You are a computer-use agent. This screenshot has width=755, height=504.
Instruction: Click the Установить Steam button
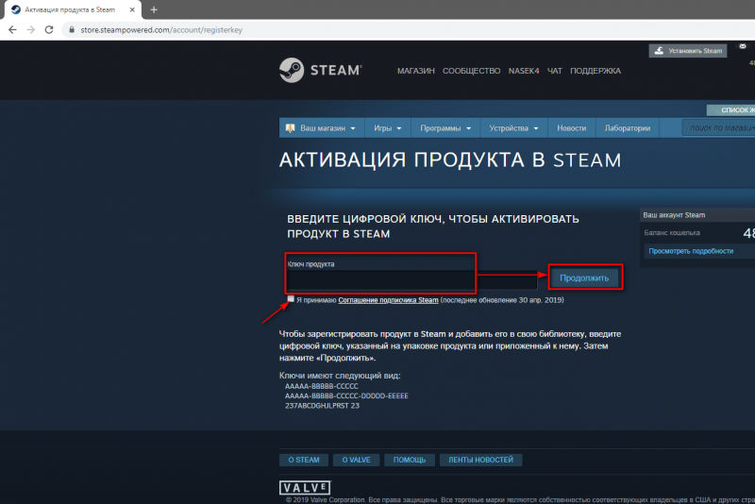[x=688, y=51]
